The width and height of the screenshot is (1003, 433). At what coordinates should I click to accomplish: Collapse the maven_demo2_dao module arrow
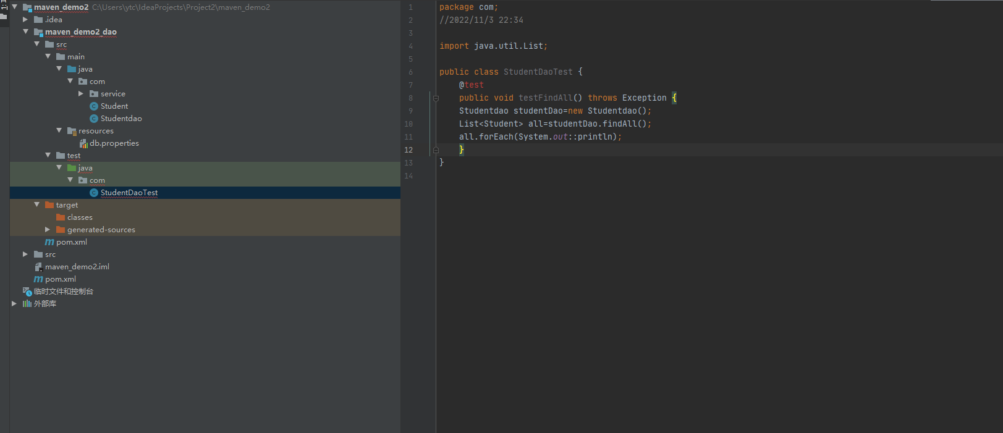(25, 32)
